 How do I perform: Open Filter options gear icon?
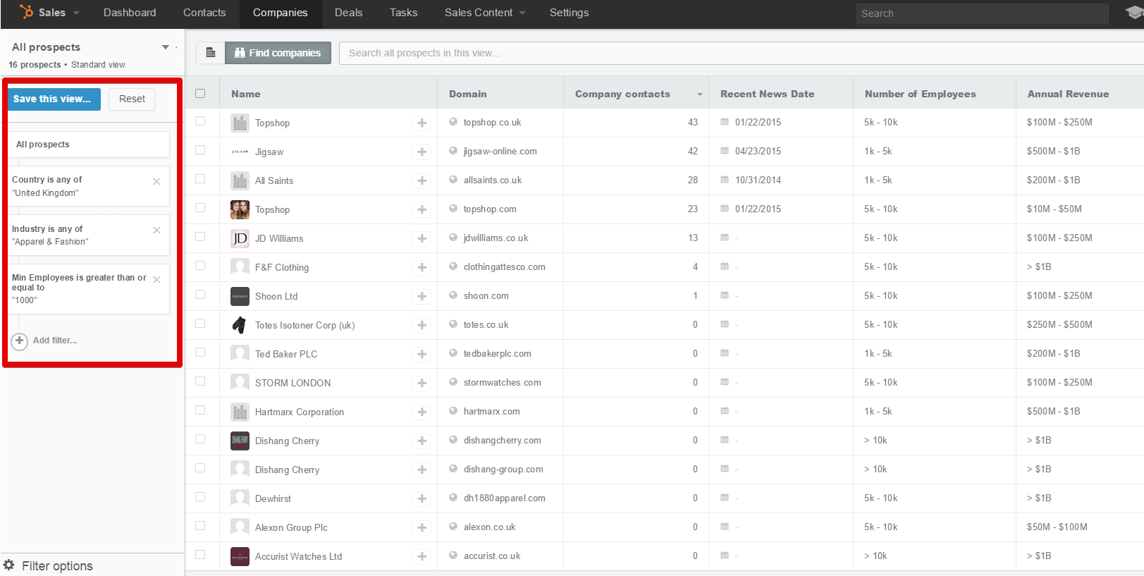[9, 565]
